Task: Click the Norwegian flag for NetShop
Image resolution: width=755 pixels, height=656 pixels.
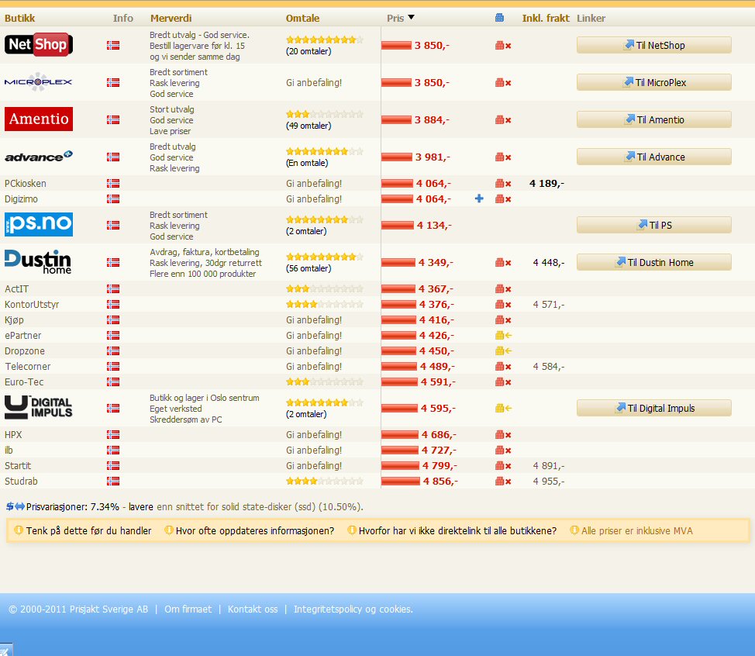Action: coord(113,45)
